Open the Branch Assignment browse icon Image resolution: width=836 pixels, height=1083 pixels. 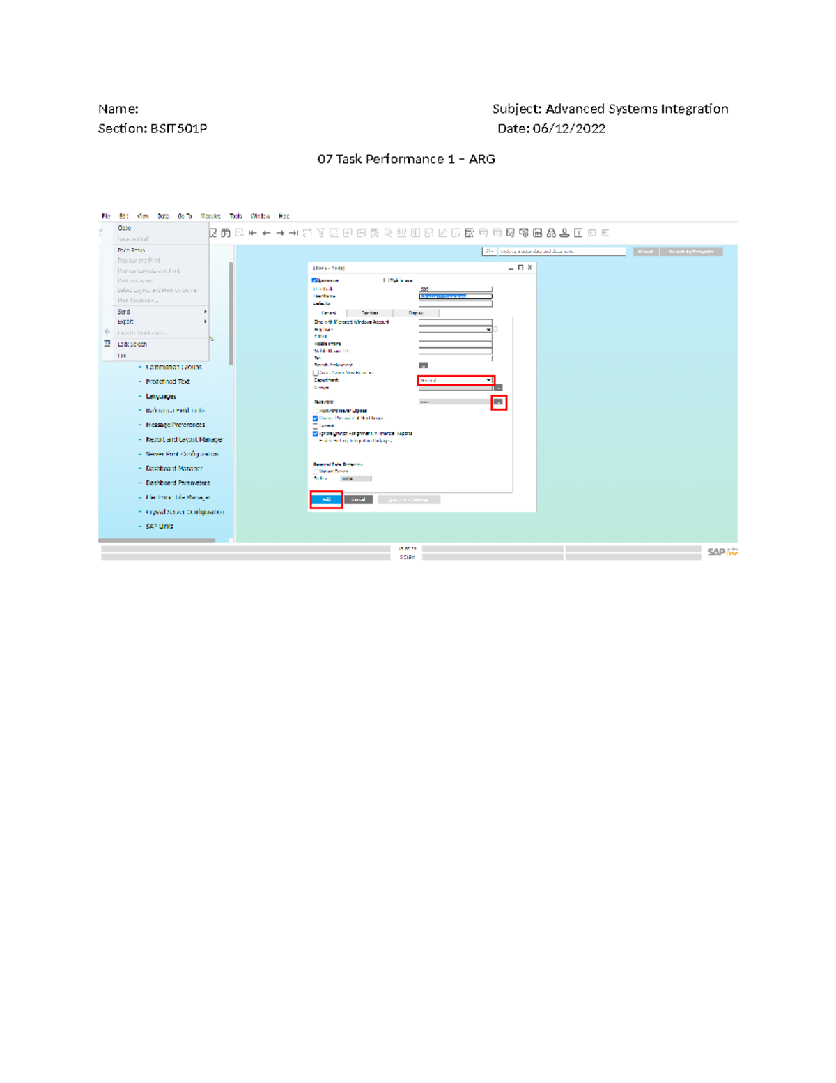pos(423,365)
